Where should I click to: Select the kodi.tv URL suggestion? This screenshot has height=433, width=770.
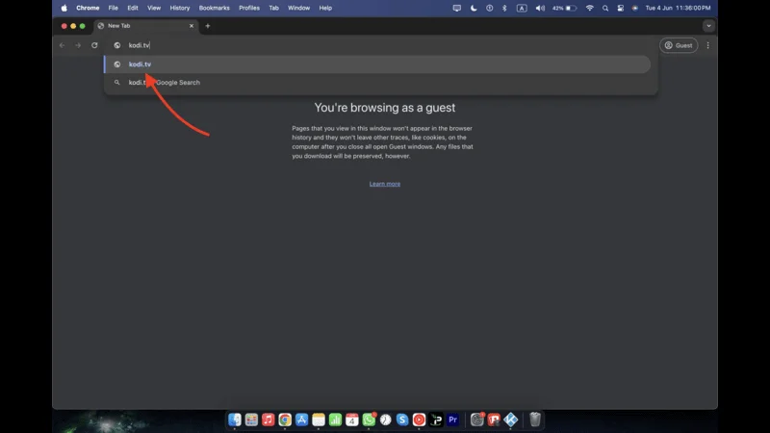(377, 64)
